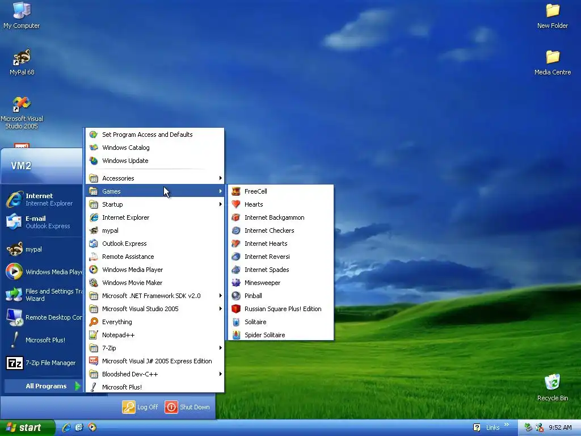Start Internet Spades

coord(280,270)
